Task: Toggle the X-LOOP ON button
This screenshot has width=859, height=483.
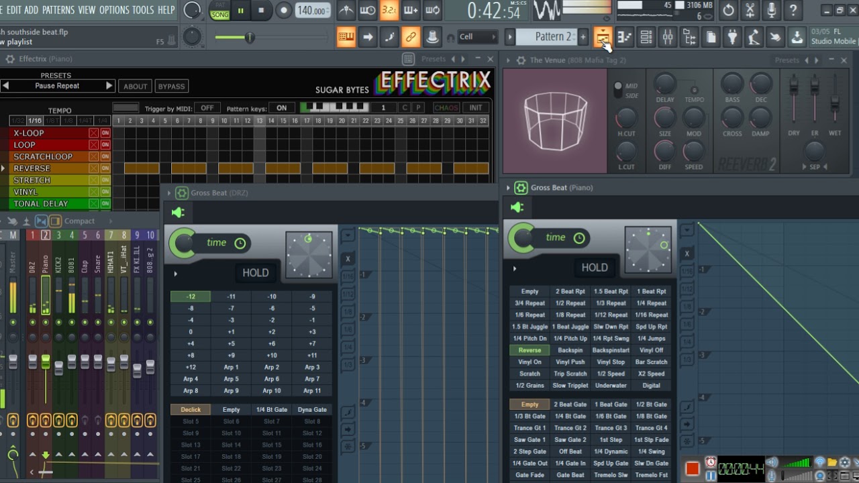Action: point(105,133)
